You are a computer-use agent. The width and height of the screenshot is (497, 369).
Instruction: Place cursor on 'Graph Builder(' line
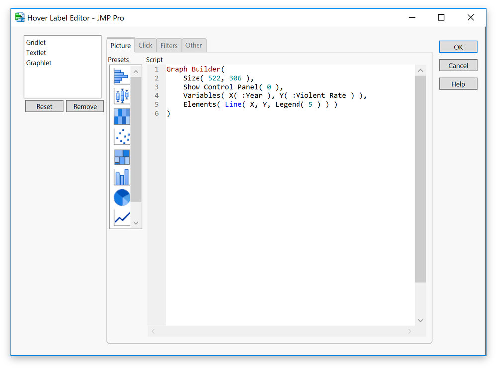195,69
